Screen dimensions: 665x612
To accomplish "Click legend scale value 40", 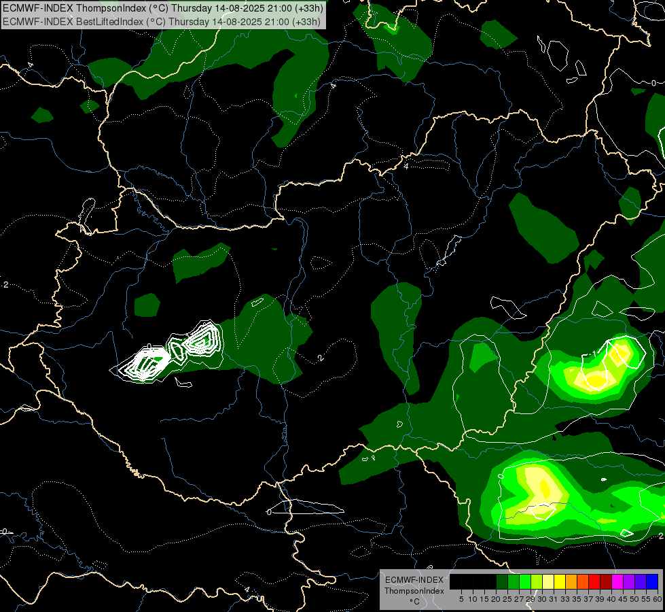I will tap(611, 599).
